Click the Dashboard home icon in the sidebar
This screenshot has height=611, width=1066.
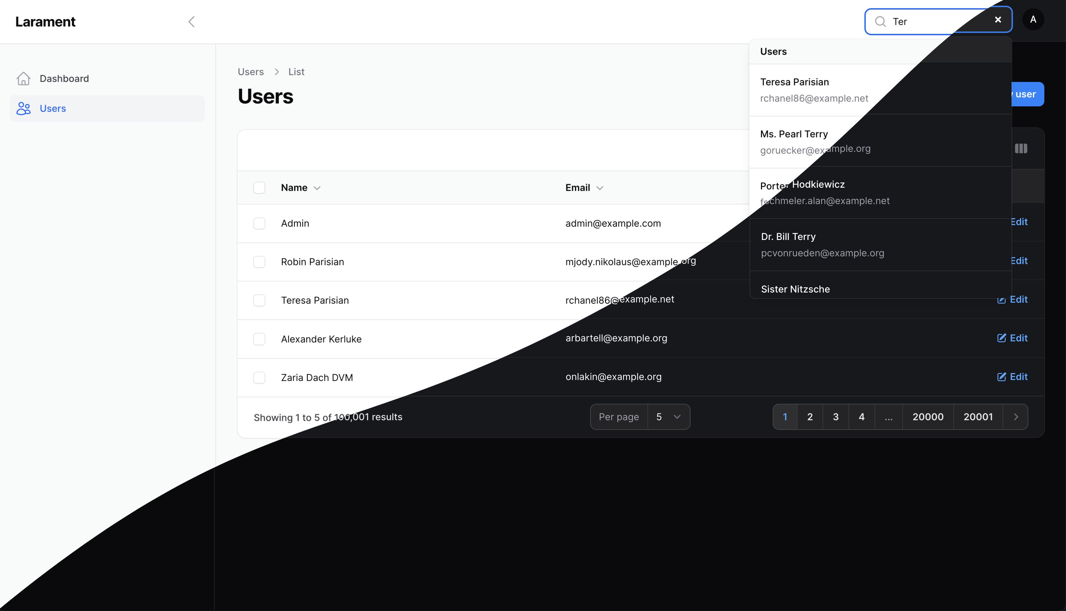(24, 79)
